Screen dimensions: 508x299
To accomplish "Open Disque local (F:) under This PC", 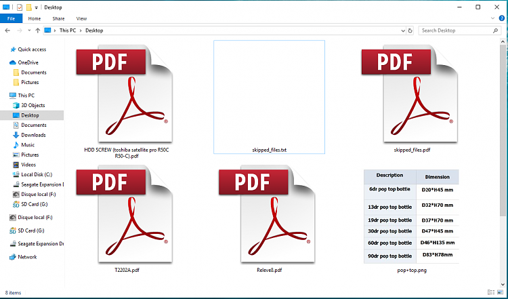I will [x=38, y=195].
